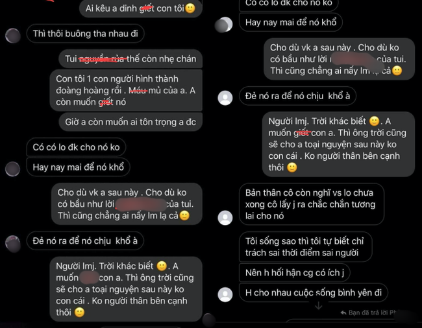Click the reply arrow icon beside 'Bạn đã trả lời'
The height and width of the screenshot is (328, 422).
click(343, 312)
